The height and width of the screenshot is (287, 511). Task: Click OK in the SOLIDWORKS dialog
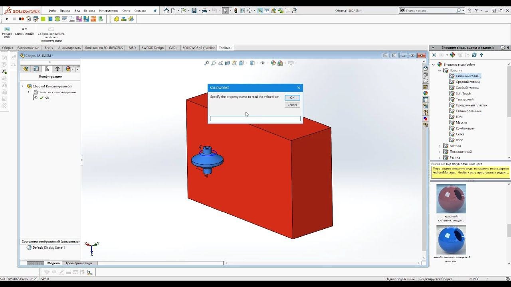292,98
